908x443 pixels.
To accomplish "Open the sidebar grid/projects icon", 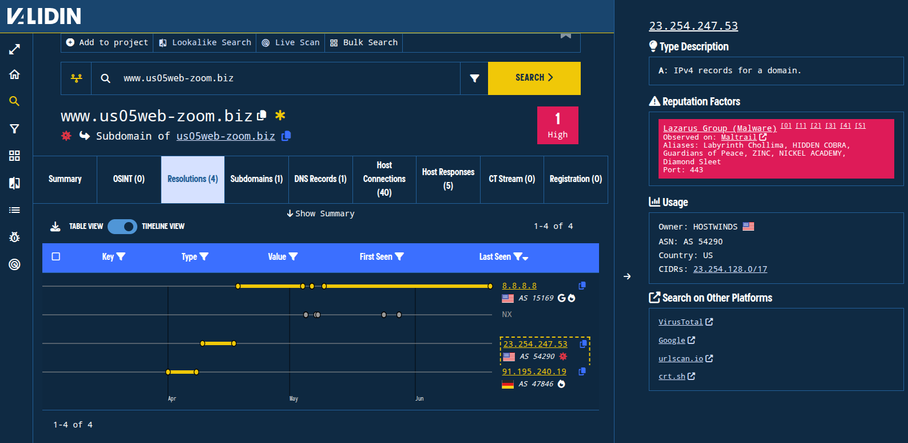I will tap(14, 156).
